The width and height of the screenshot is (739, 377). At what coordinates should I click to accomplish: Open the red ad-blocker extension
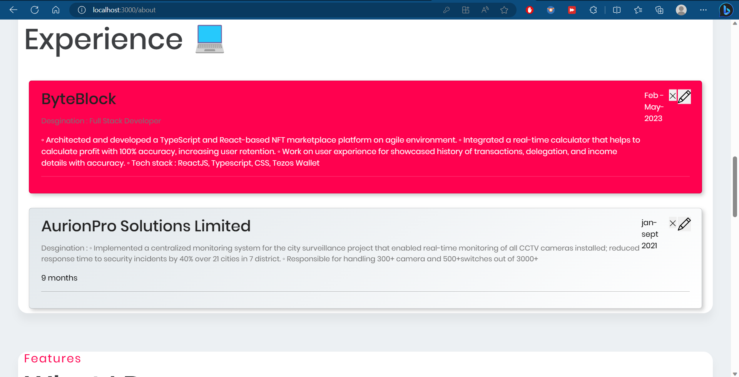529,10
